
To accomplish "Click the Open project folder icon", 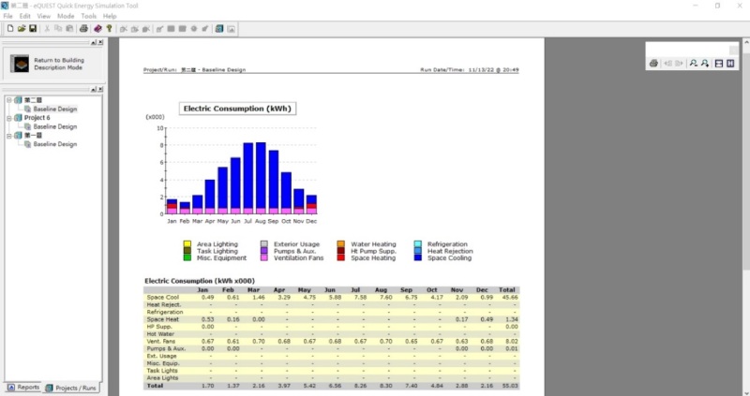I will coord(21,29).
